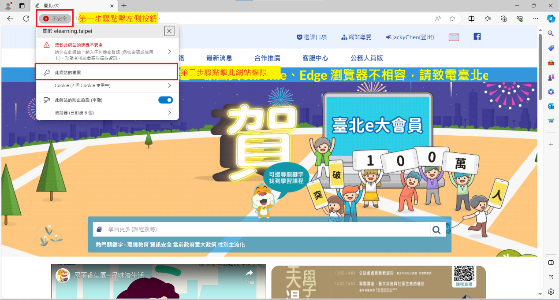The width and height of the screenshot is (559, 300).
Task: Open the 合作推廣 menu
Action: [267, 58]
